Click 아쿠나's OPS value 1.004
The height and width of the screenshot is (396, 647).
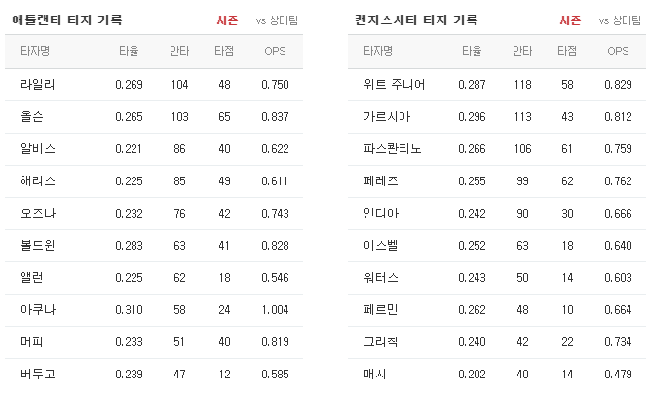[275, 310]
